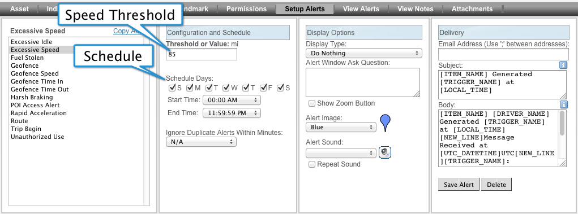Viewport: 578px width, 214px height.
Task: Expand the Ignore Duplicate Alerts dropdown
Action: click(202, 142)
